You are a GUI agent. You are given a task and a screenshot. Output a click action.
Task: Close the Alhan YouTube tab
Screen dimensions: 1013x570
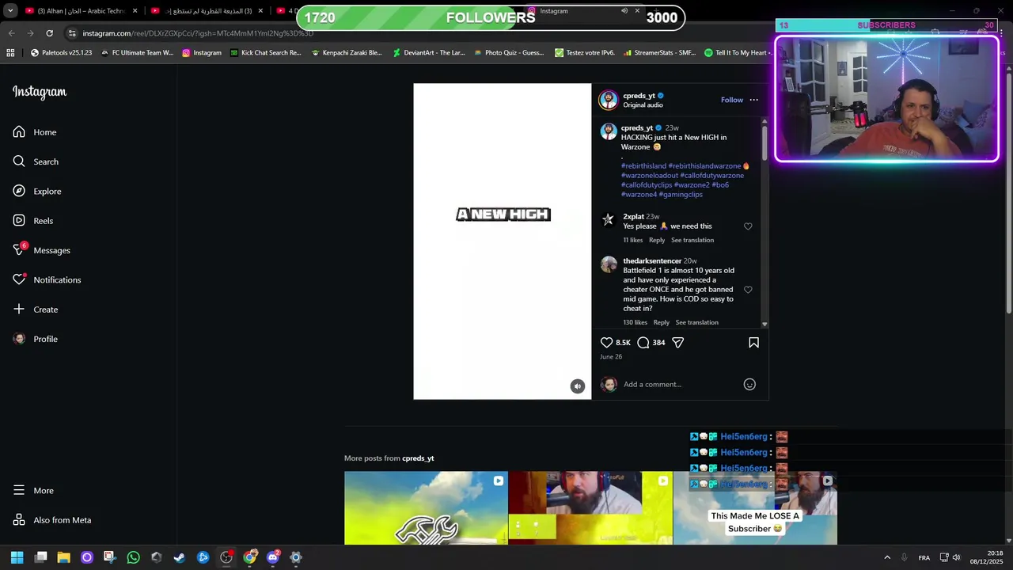[135, 11]
